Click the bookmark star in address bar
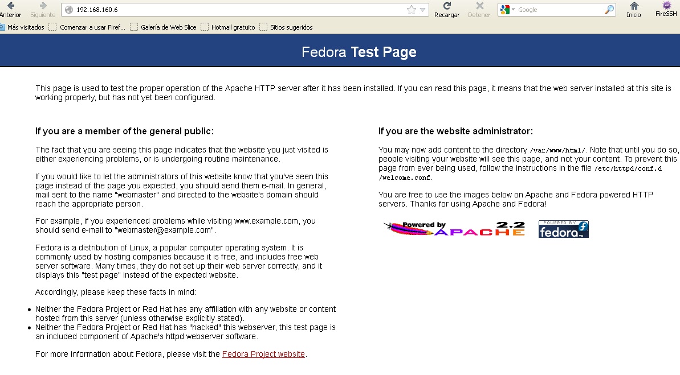 pyautogui.click(x=411, y=10)
